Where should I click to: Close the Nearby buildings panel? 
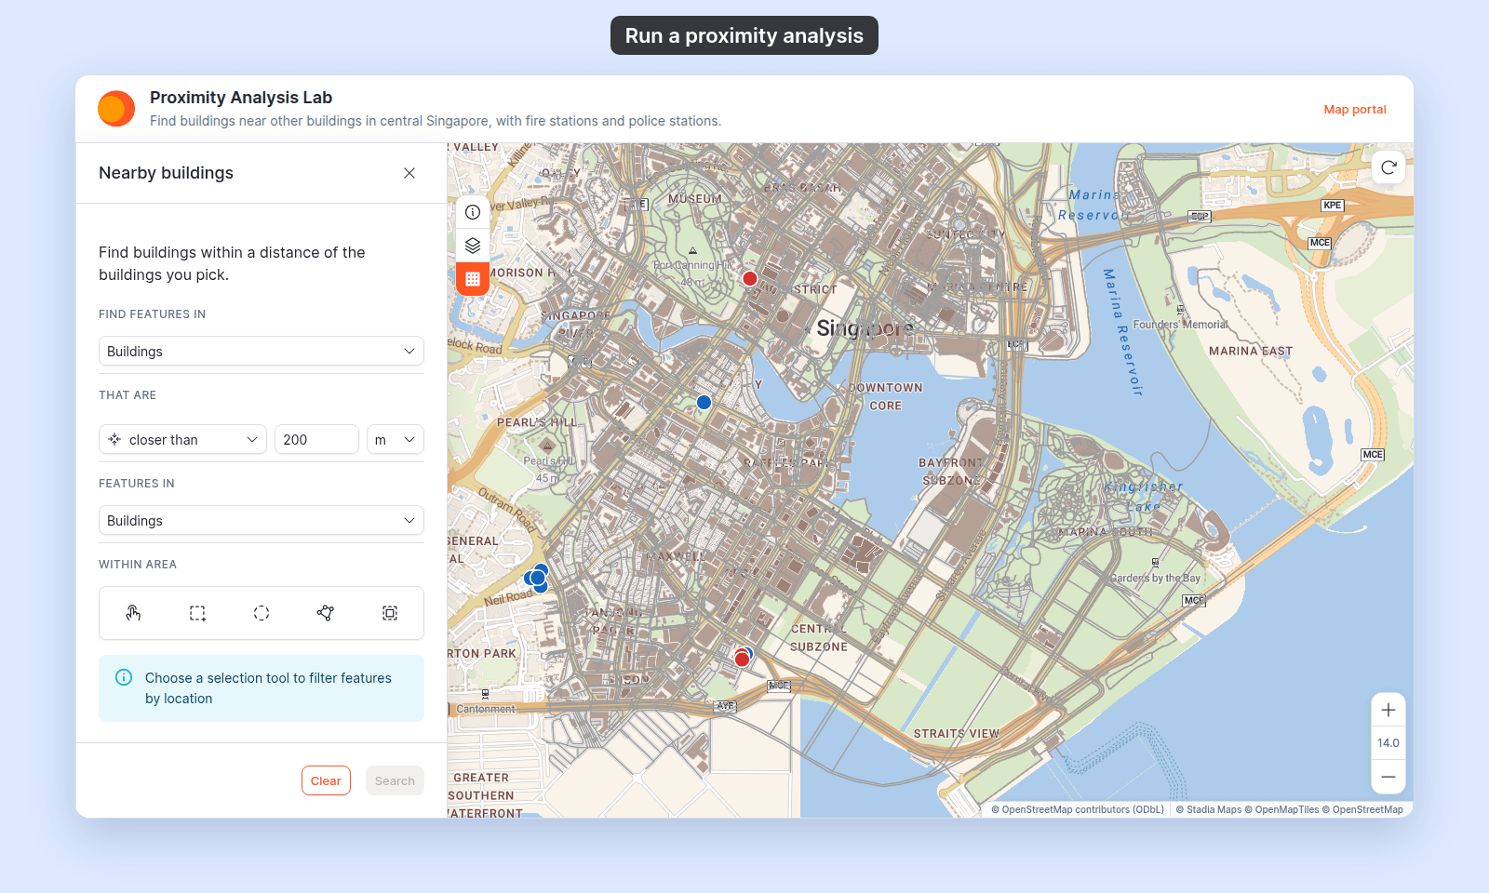pyautogui.click(x=409, y=173)
